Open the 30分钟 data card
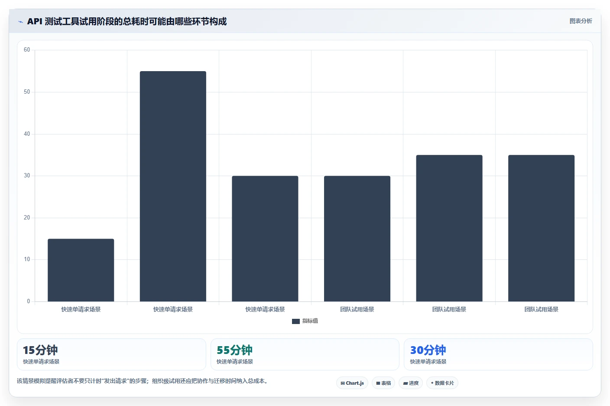This screenshot has width=610, height=406. click(498, 354)
